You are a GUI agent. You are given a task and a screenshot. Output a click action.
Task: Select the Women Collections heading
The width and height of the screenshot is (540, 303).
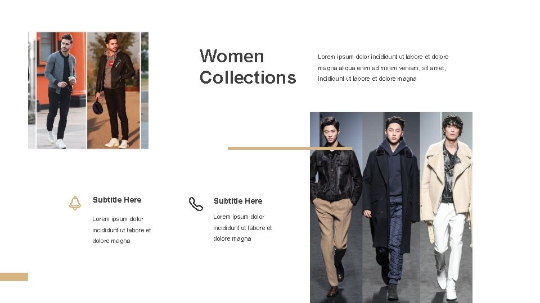click(x=247, y=67)
